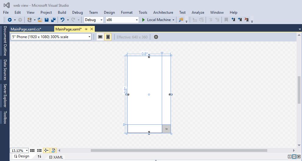The image size is (302, 161).
Task: Click the Undo arrow icon
Action: pyautogui.click(x=62, y=20)
